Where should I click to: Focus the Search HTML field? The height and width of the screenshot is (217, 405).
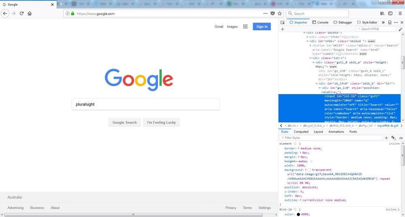coord(376,29)
